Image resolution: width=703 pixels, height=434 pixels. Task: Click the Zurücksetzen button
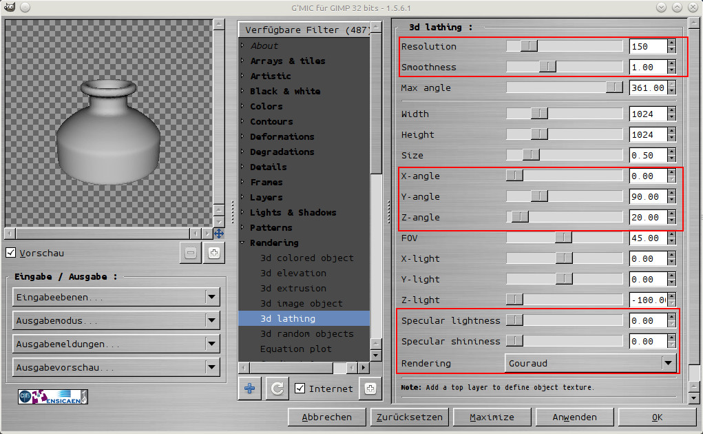pyautogui.click(x=410, y=417)
